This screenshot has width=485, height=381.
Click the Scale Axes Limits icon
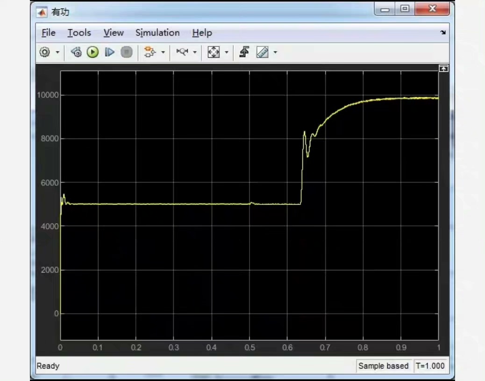tap(214, 52)
